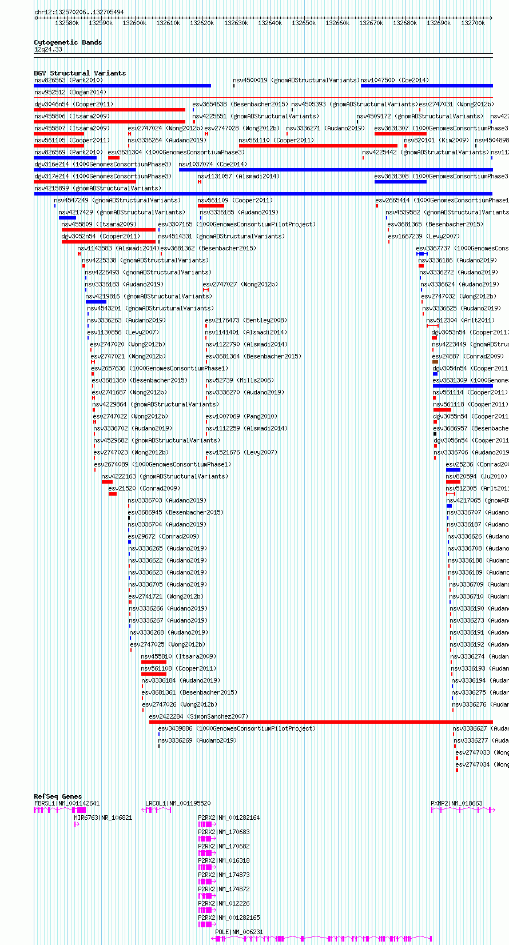Click the POLE|NM_006231 gene model glyph

[x=322, y=939]
